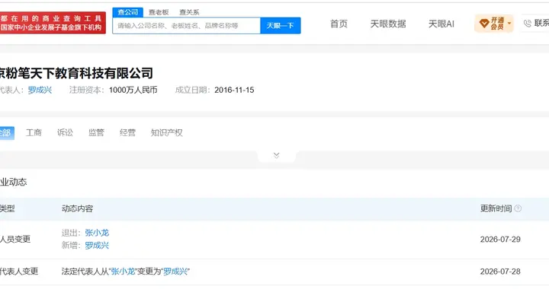Switch to the 查老板 search tab
549x289 pixels.
[159, 12]
